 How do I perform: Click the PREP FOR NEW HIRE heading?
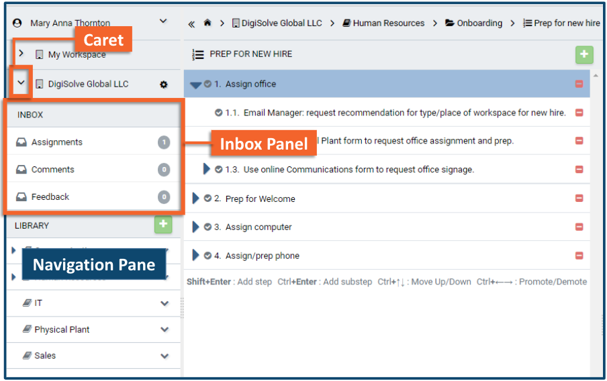251,54
